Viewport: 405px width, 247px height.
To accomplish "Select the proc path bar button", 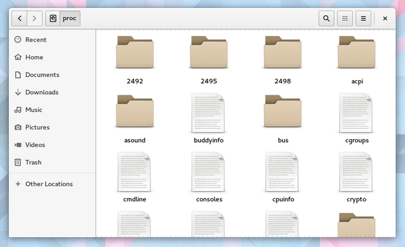I will 70,18.
